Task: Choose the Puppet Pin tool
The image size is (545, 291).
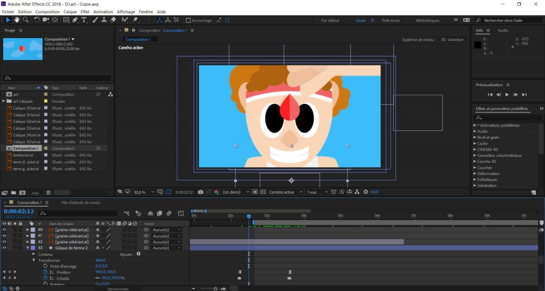Action: click(136, 20)
